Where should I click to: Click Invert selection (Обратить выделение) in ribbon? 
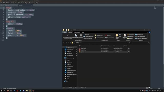141,38
